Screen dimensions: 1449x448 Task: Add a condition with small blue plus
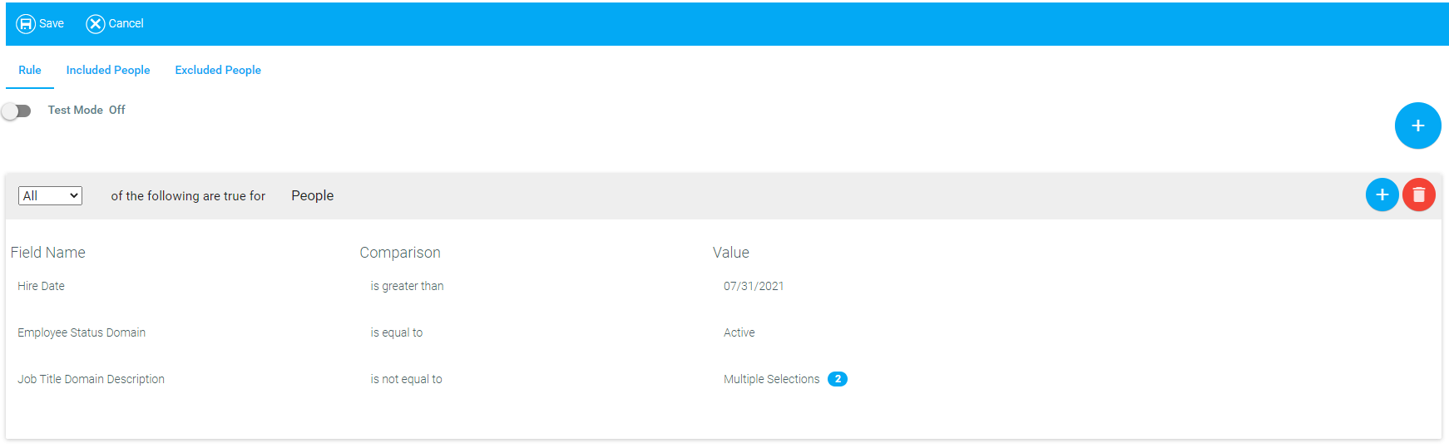pos(1382,194)
